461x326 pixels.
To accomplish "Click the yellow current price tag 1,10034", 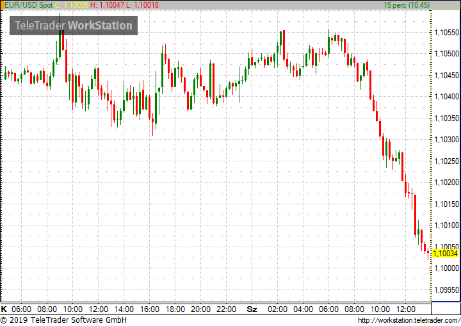I will click(446, 254).
